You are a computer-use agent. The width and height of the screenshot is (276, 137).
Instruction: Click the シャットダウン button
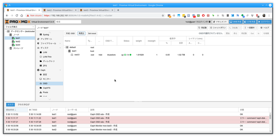218,28
